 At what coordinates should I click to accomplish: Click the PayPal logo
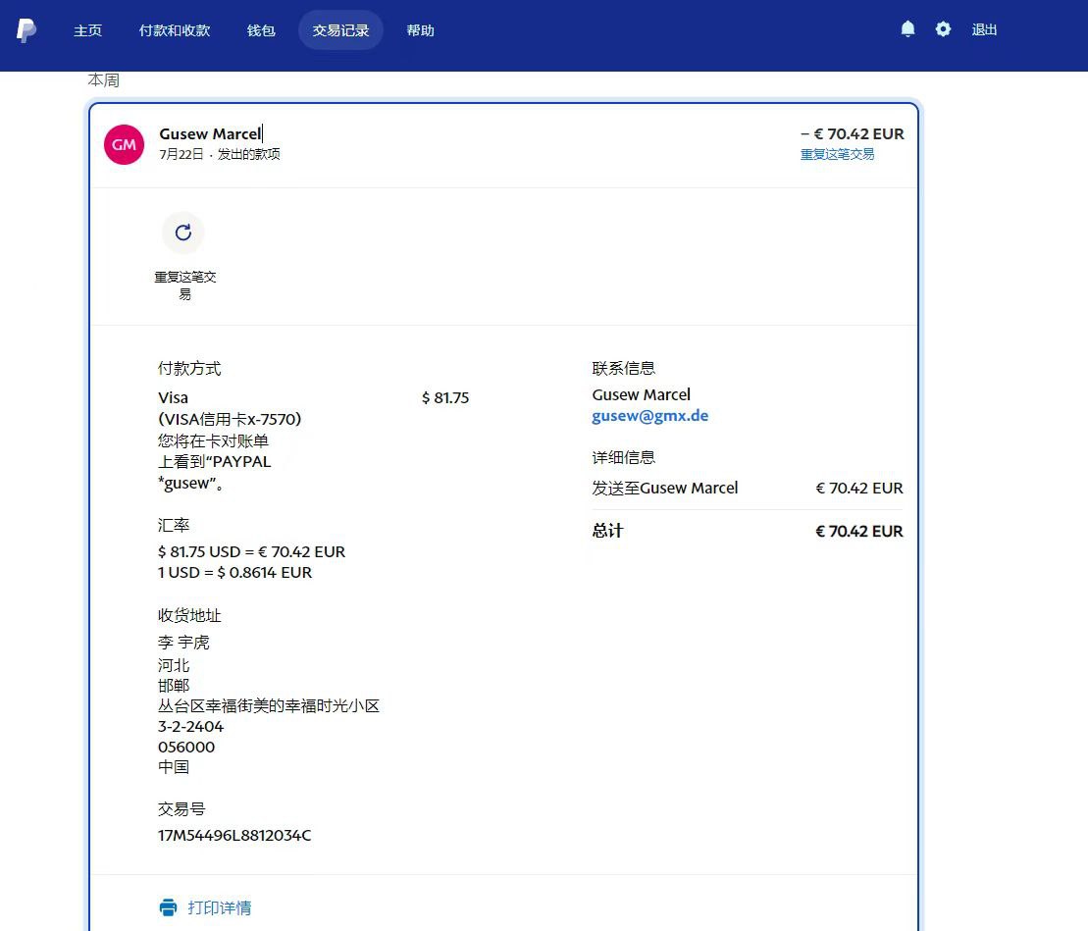point(26,30)
